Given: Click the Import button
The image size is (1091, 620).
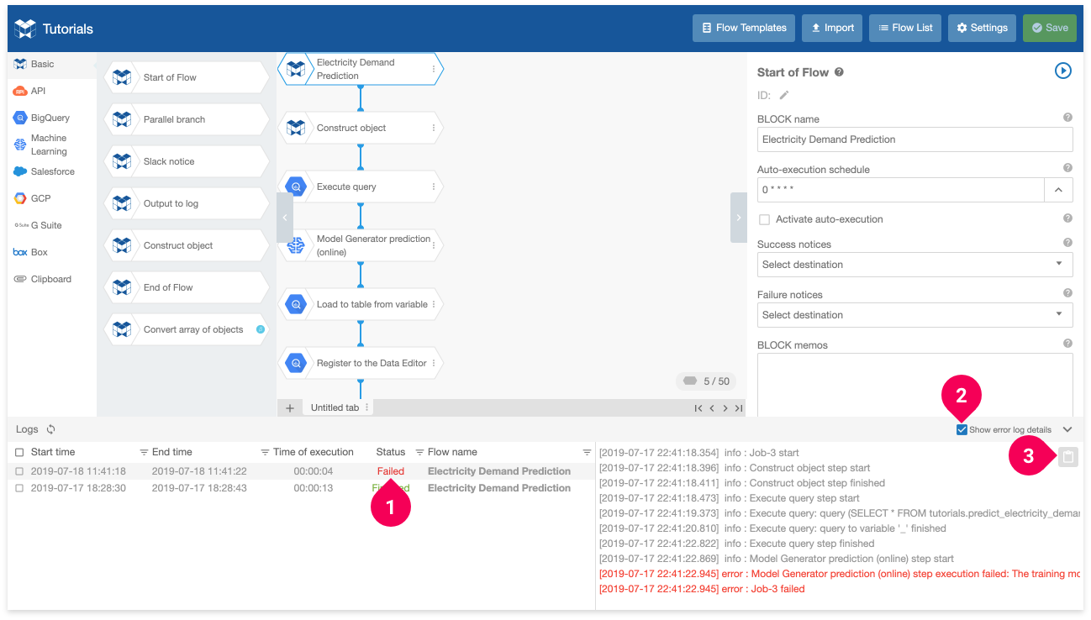Looking at the screenshot, I should pos(832,28).
